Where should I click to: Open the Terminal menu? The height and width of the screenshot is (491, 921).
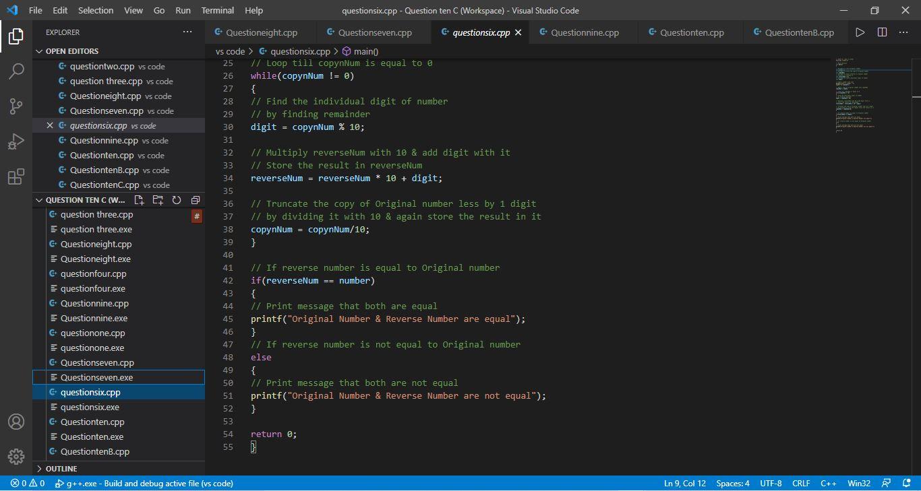(x=217, y=10)
